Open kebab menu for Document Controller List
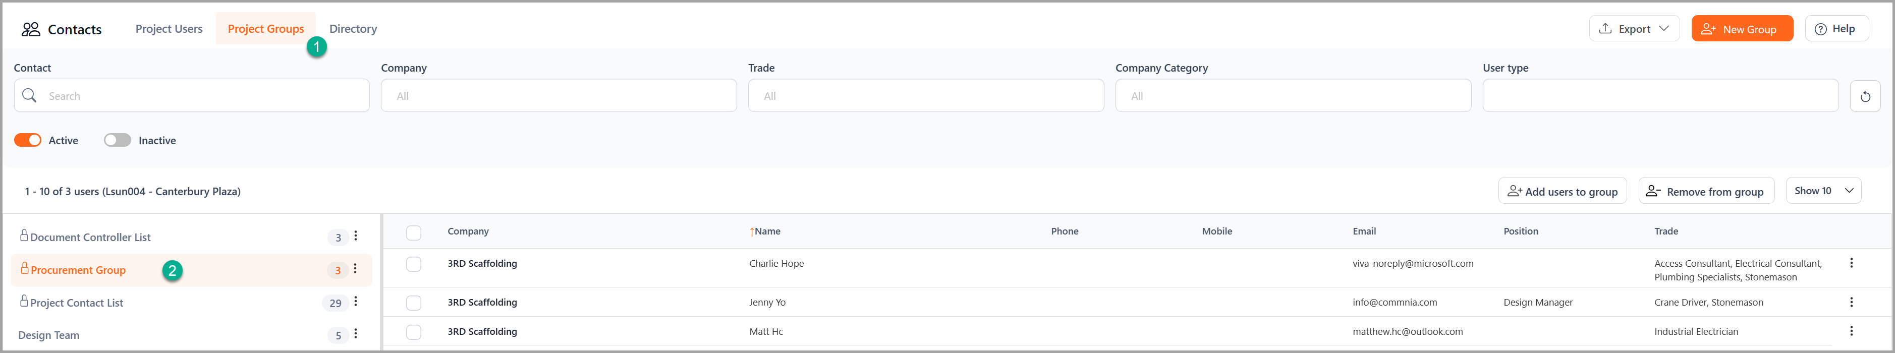Screen dimensions: 1895x353 pyautogui.click(x=356, y=236)
